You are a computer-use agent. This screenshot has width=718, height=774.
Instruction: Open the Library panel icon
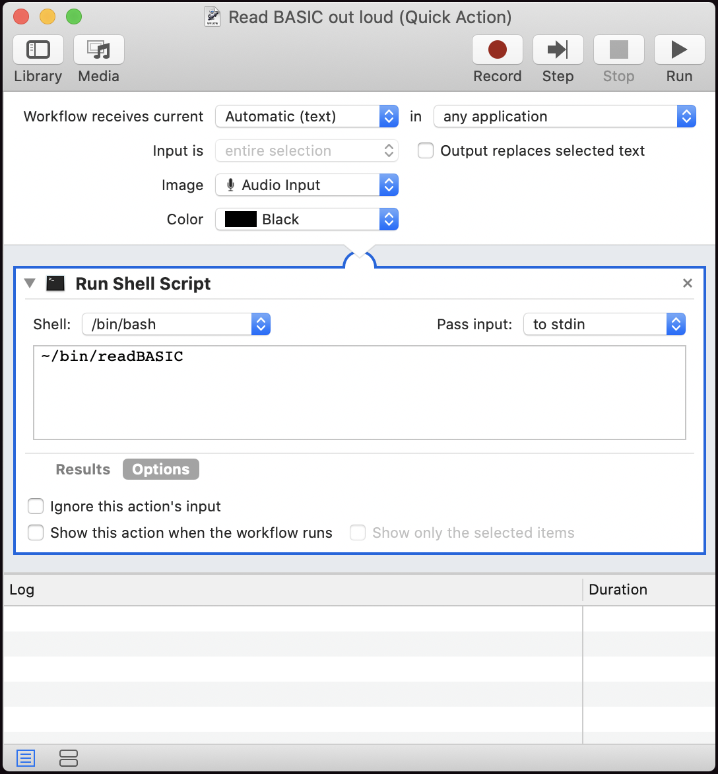click(38, 50)
